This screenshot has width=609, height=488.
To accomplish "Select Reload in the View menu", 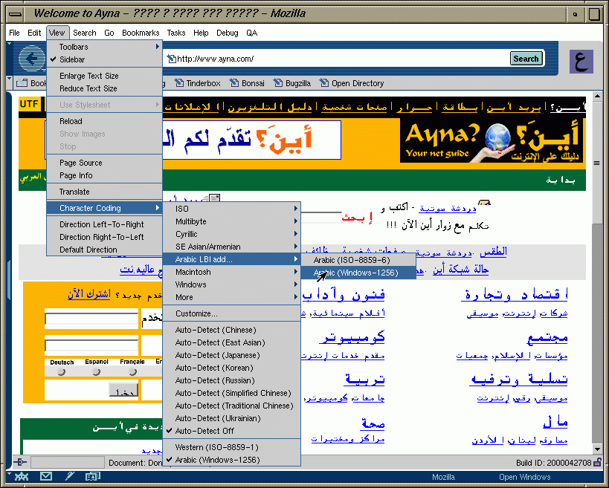I will click(x=104, y=121).
